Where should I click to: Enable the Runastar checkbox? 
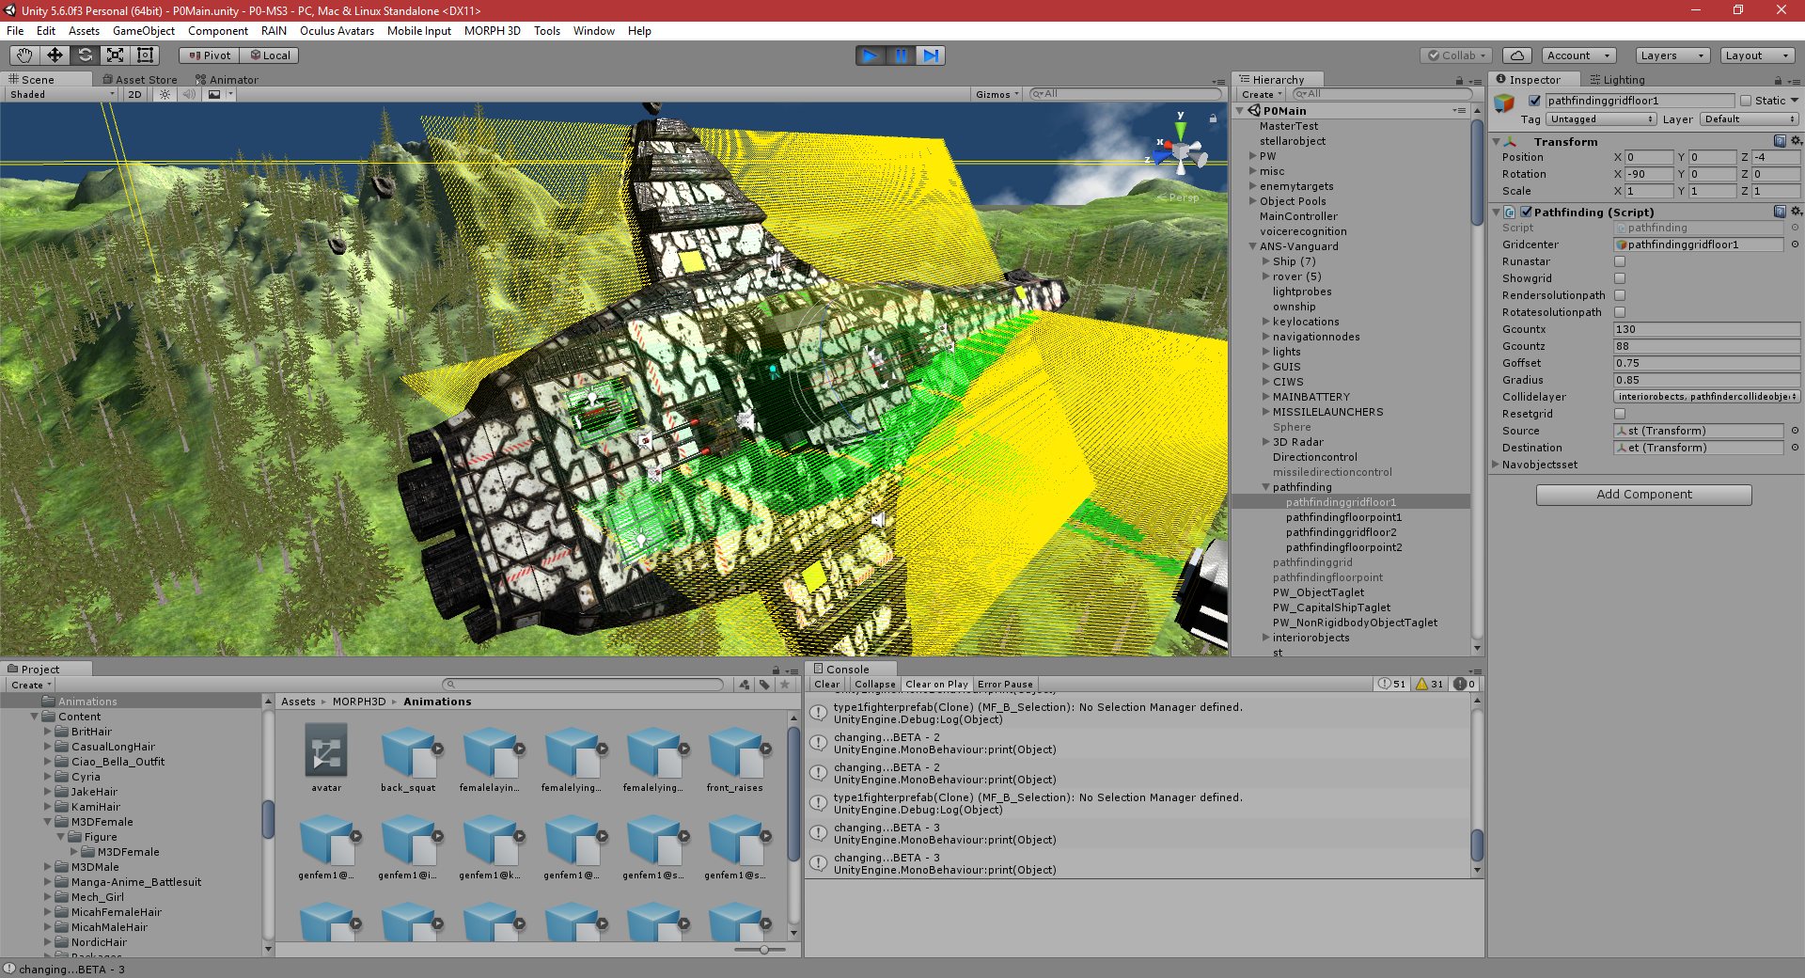point(1620,261)
